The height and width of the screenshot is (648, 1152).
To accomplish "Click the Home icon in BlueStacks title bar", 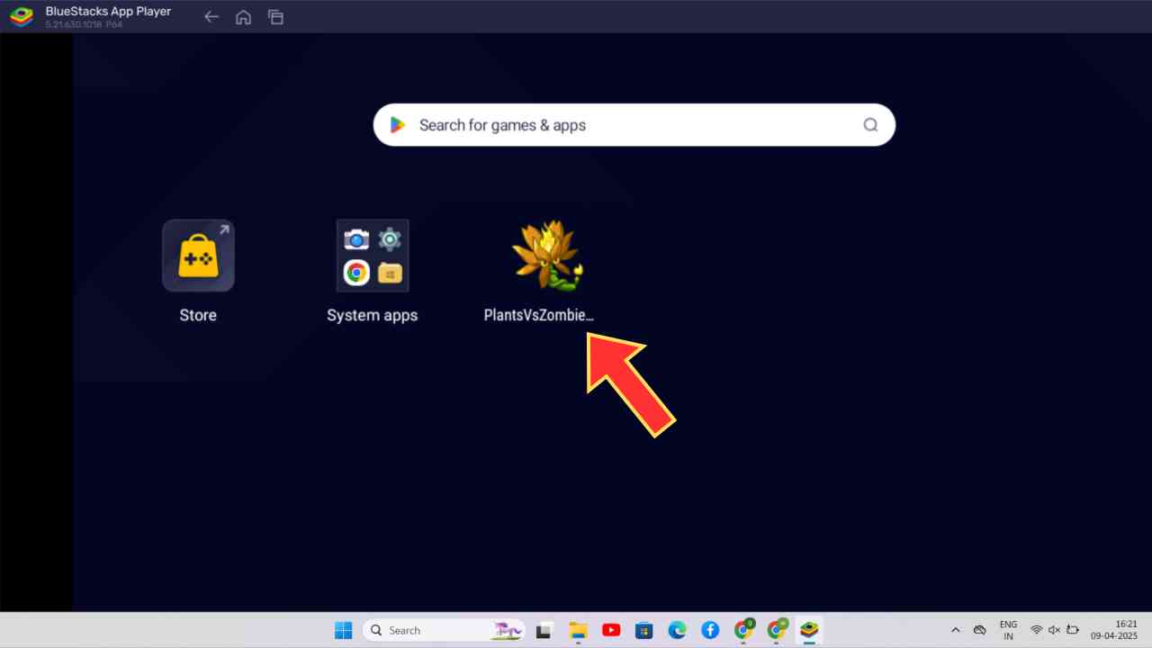I will tap(243, 16).
